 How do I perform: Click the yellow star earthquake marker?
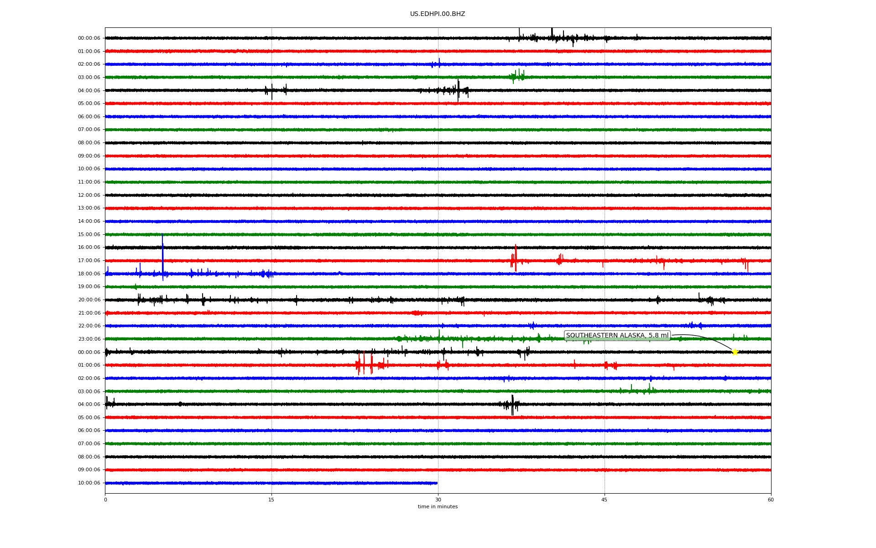tap(735, 352)
